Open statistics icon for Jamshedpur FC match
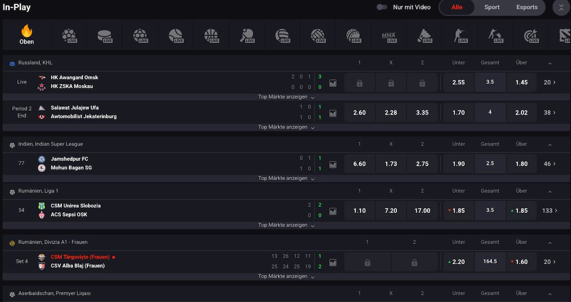Viewport: 571px width, 302px height. (333, 164)
